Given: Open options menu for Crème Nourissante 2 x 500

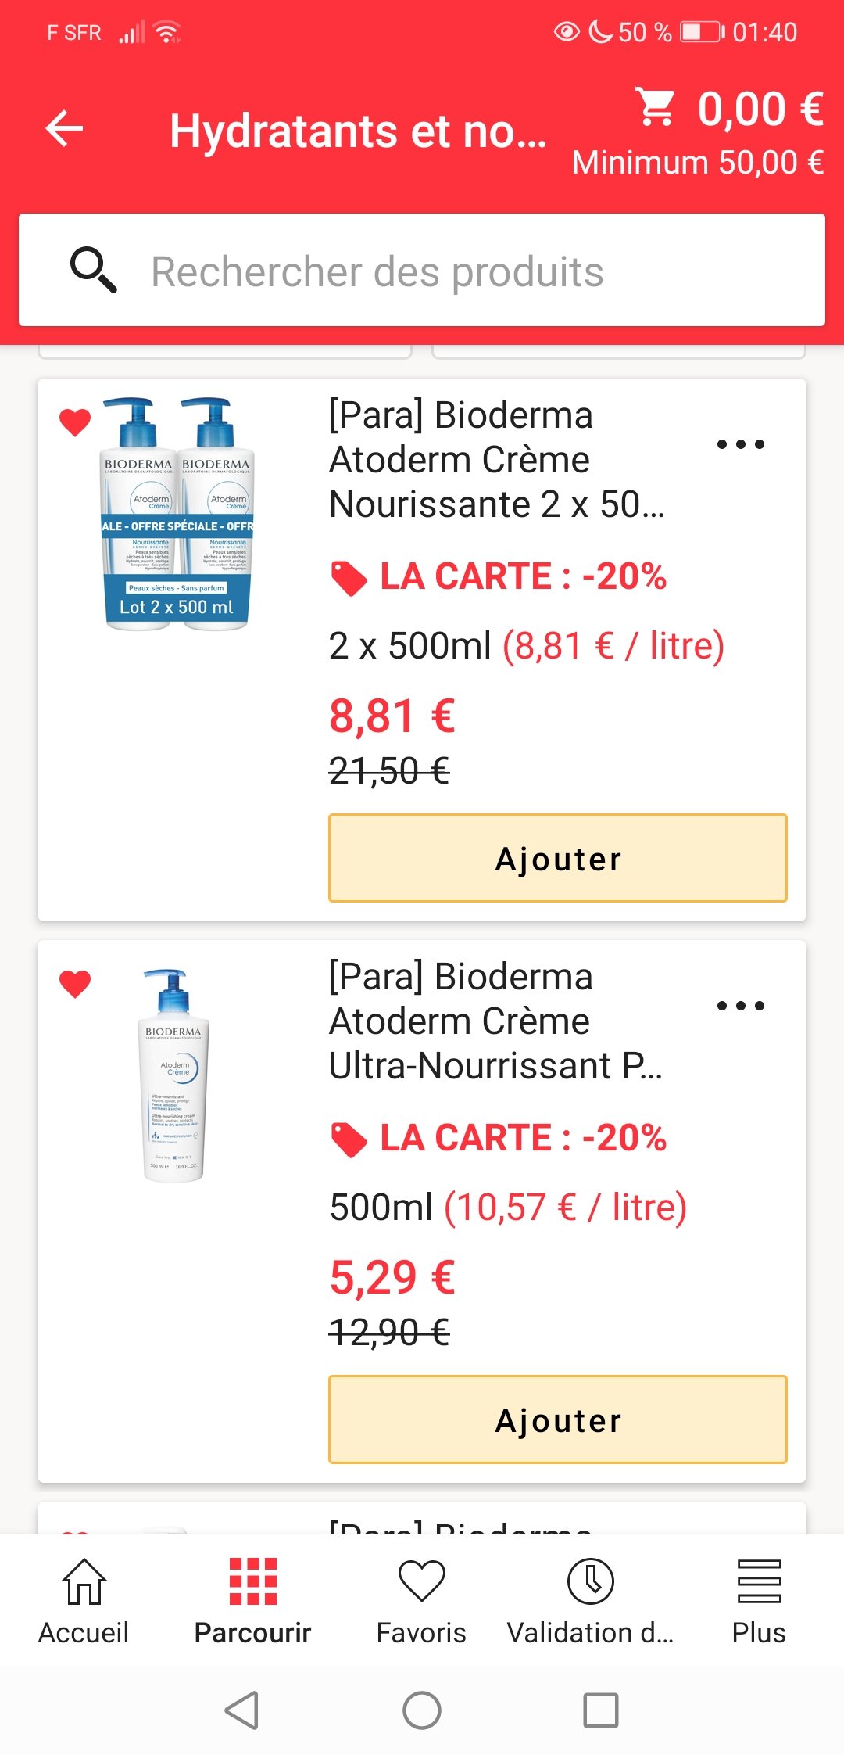Looking at the screenshot, I should click(x=740, y=444).
